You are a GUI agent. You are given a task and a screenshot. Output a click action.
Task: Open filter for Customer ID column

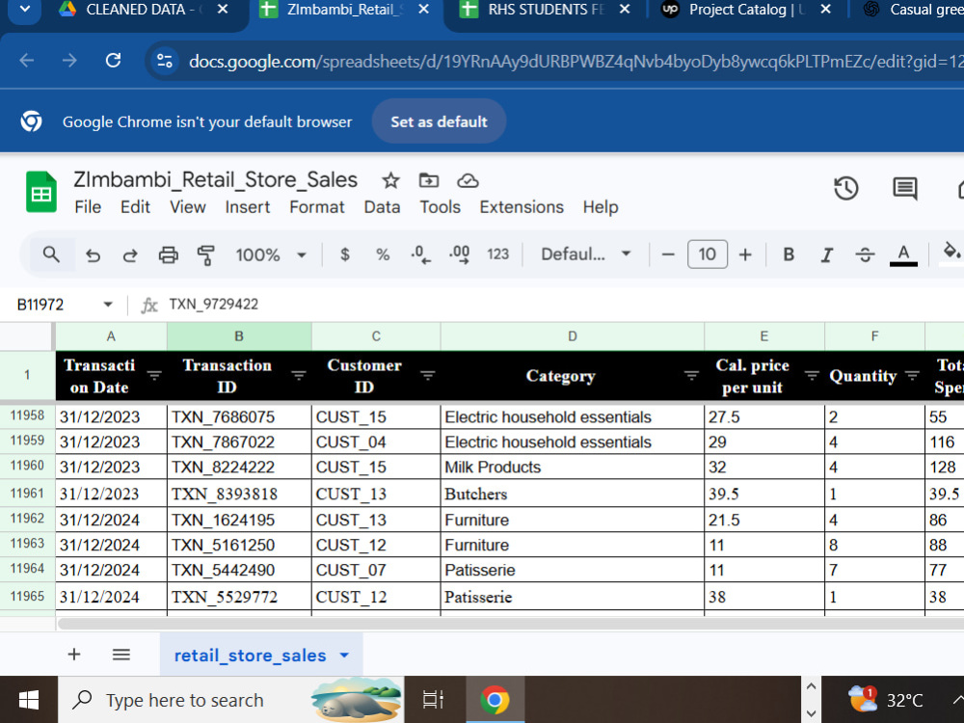428,376
